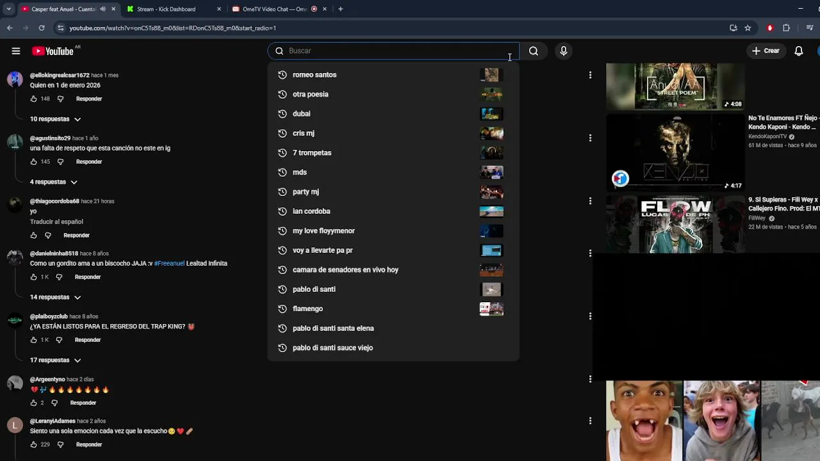This screenshot has height=461, width=820.
Task: Reload the page
Action: pyautogui.click(x=42, y=28)
